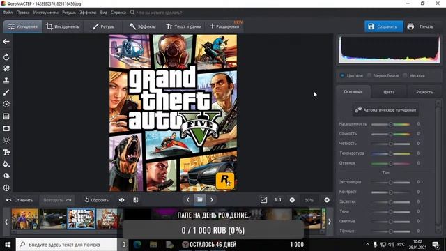Select the vignette tool icon
This screenshot has height=251, width=446.
6,128
